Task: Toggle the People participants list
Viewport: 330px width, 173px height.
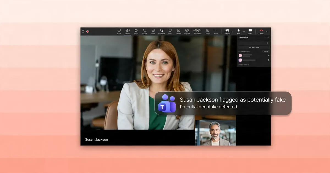Action: pyautogui.click(x=128, y=31)
